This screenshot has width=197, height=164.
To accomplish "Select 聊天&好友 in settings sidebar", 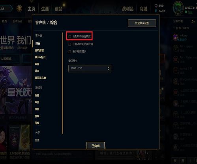I will pyautogui.click(x=40, y=57).
